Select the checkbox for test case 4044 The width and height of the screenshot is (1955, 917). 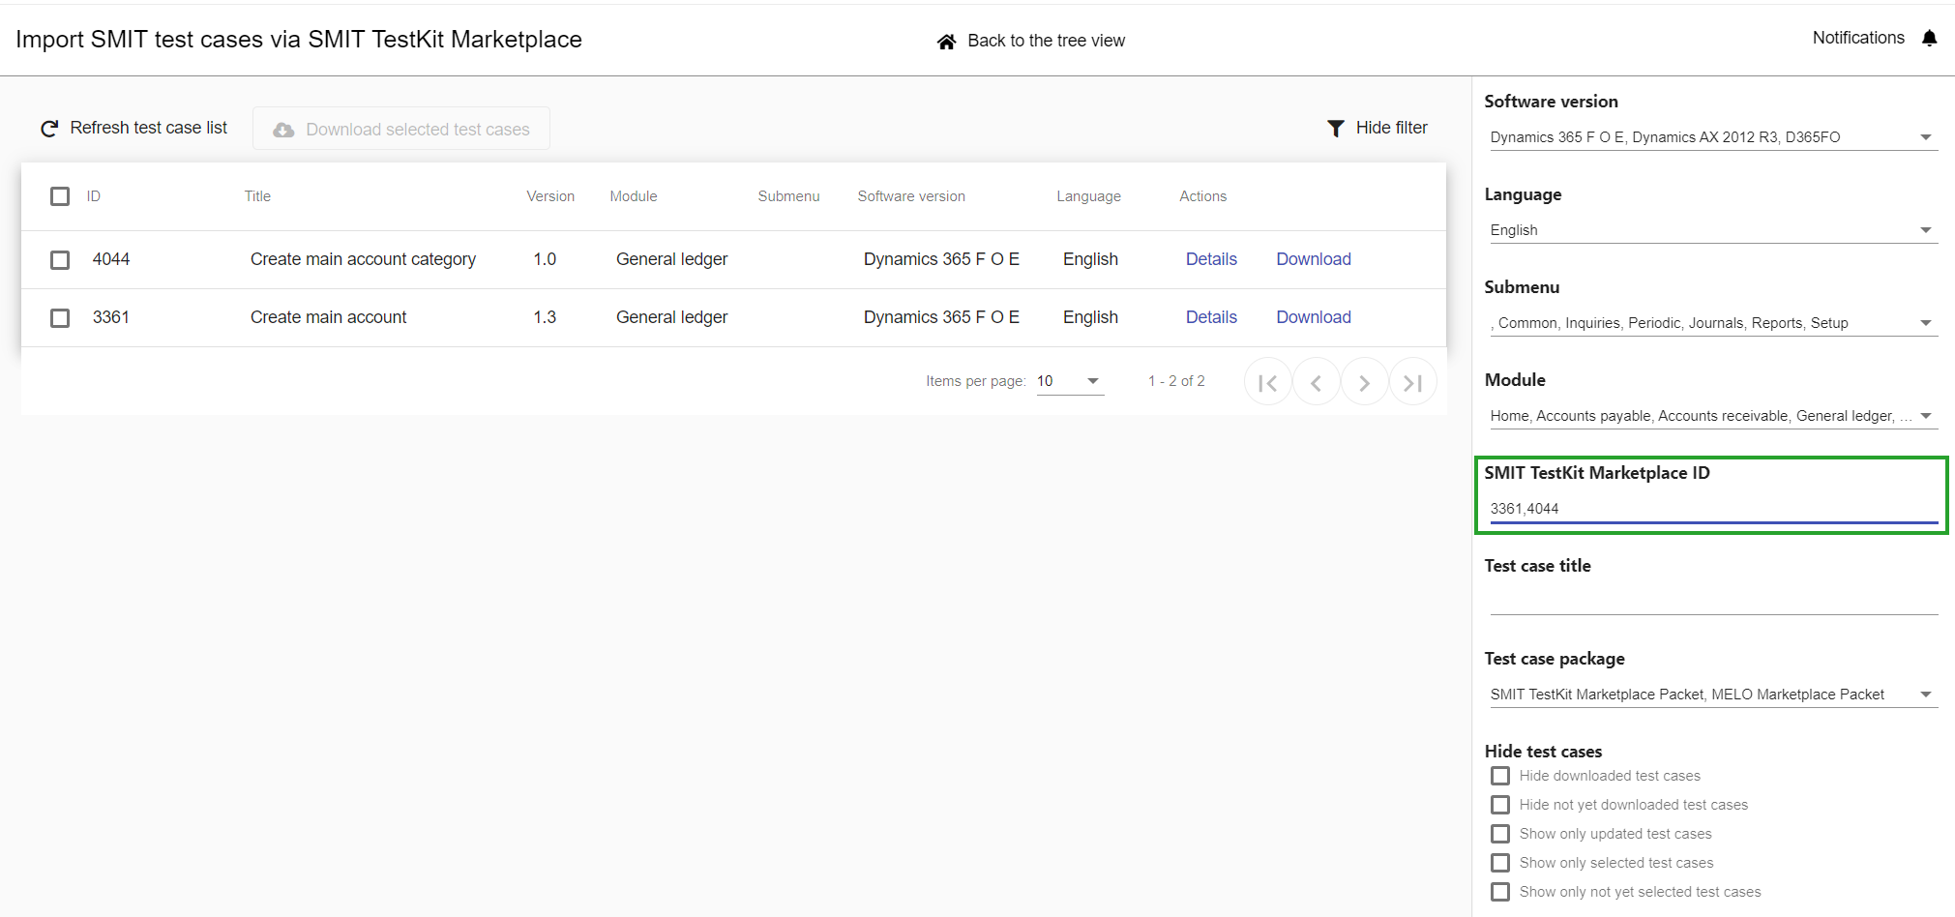click(x=60, y=260)
